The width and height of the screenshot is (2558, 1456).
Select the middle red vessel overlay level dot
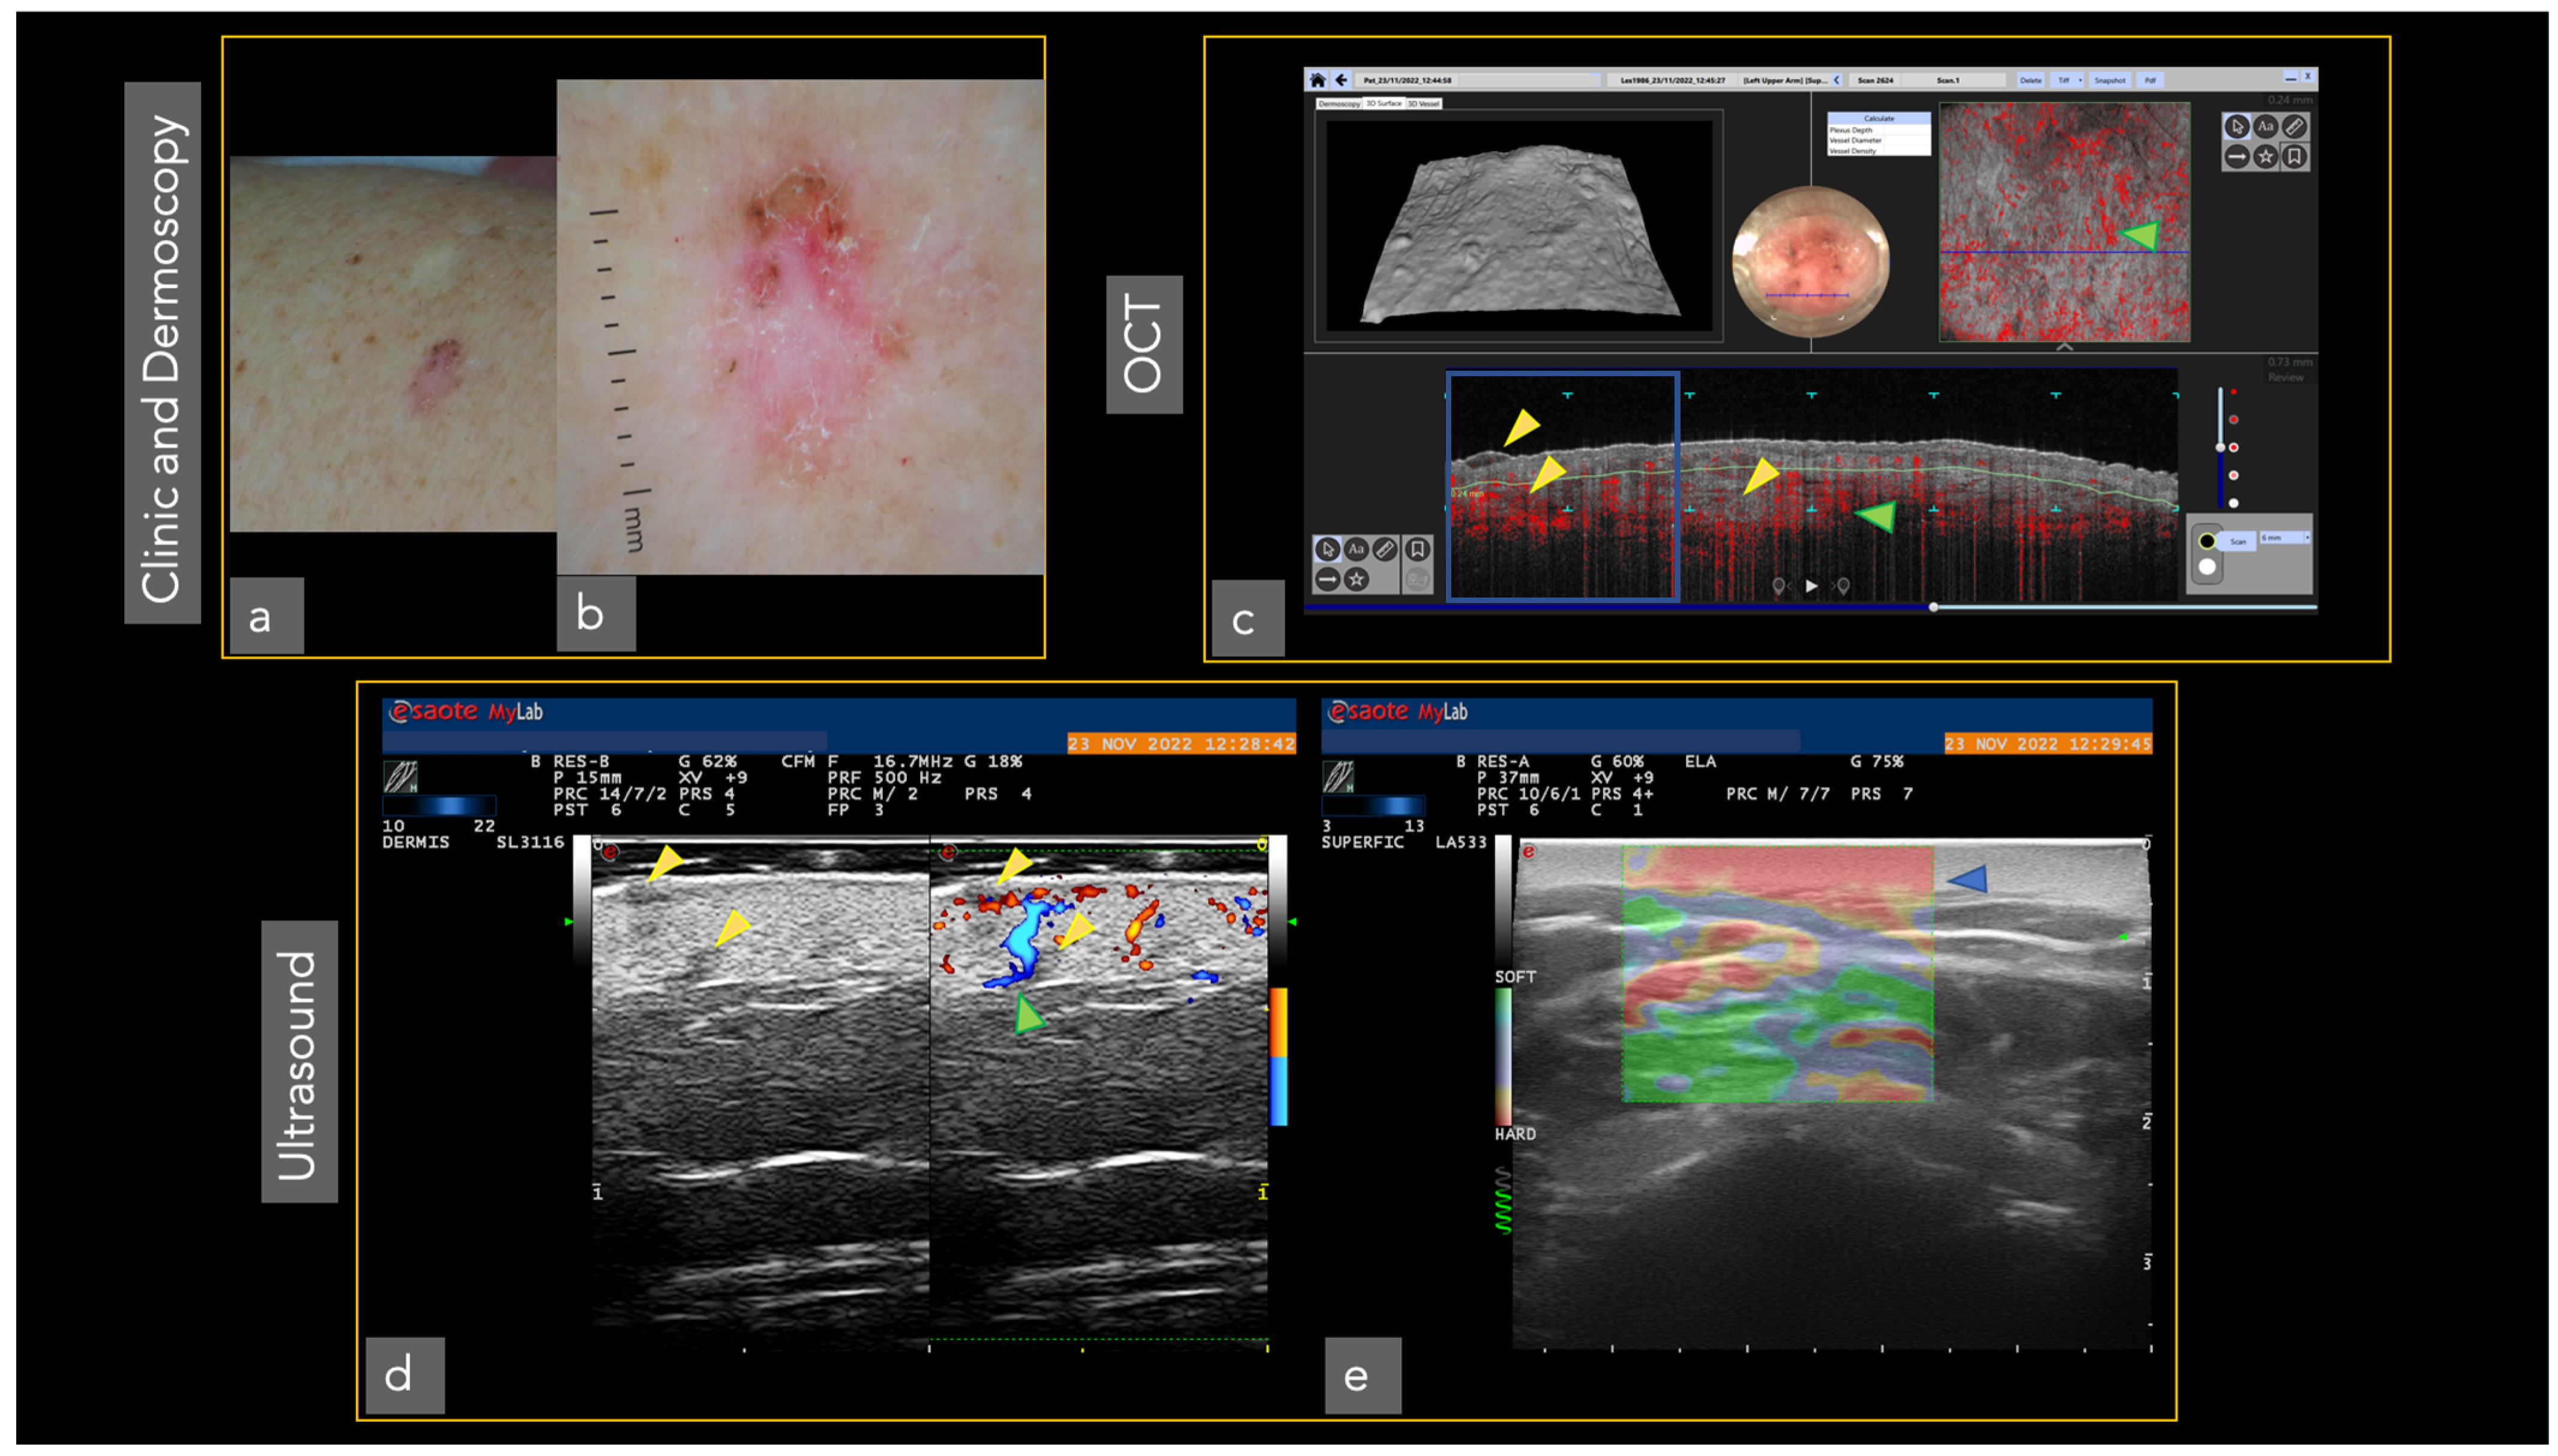(2233, 448)
